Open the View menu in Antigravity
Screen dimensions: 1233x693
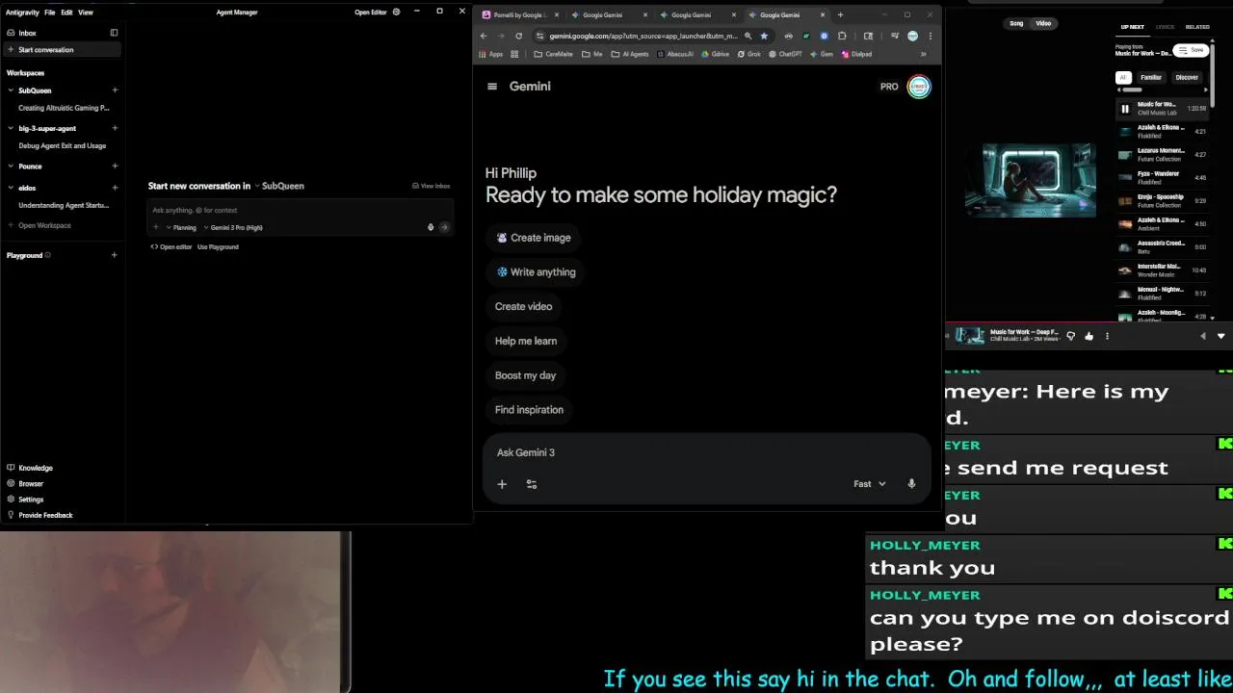click(x=86, y=13)
